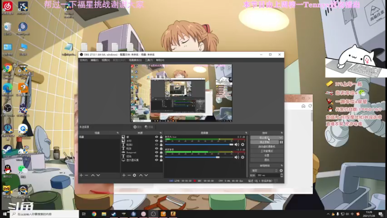The width and height of the screenshot is (387, 218).
Task: Click OBS icon in the taskbar
Action: [x=153, y=214]
